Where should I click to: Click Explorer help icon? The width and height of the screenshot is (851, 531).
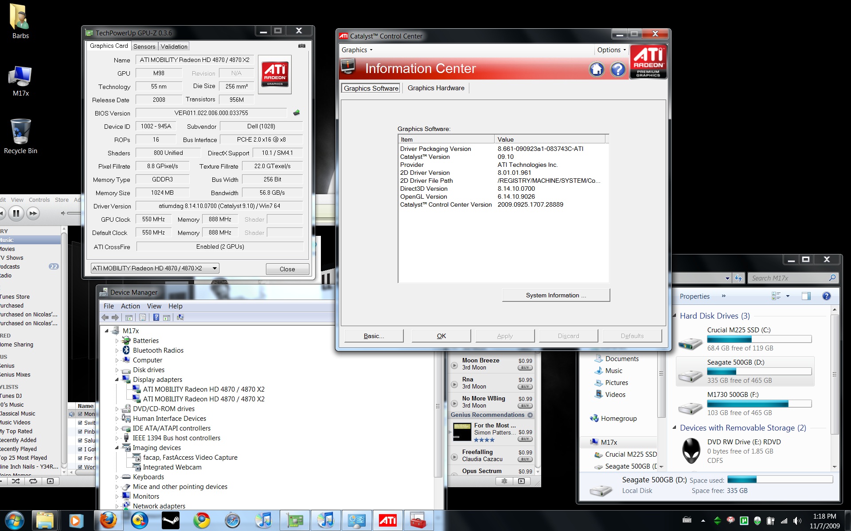pyautogui.click(x=826, y=296)
